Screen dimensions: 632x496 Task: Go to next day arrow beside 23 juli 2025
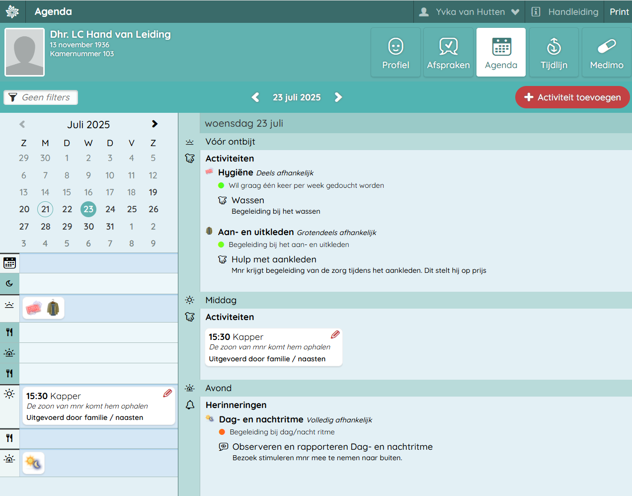click(338, 97)
